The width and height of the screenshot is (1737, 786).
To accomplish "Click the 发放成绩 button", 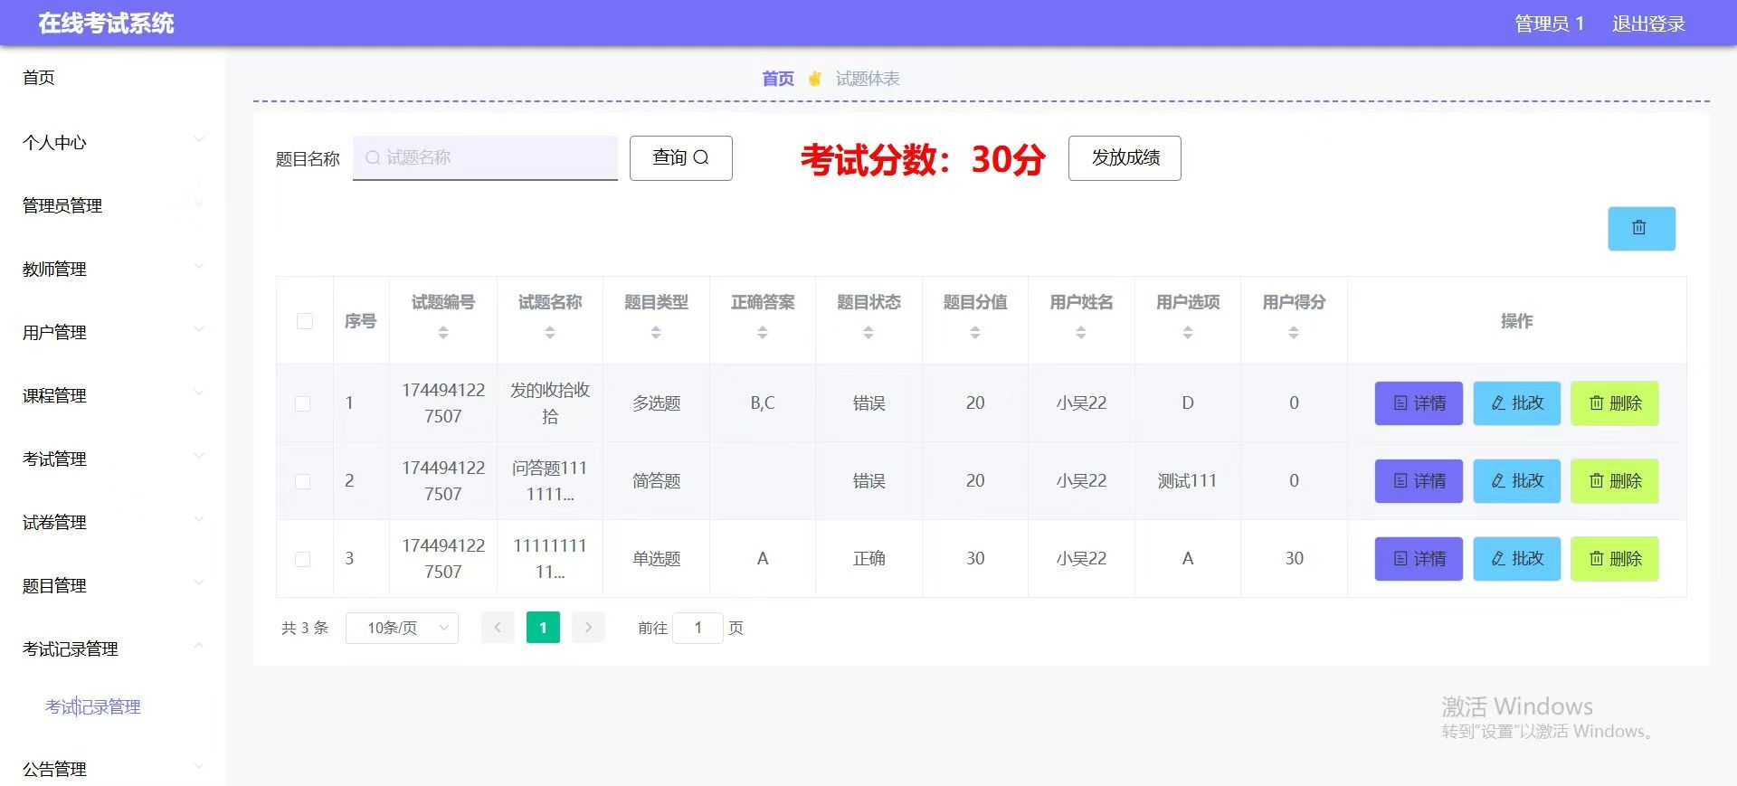I will click(1125, 158).
